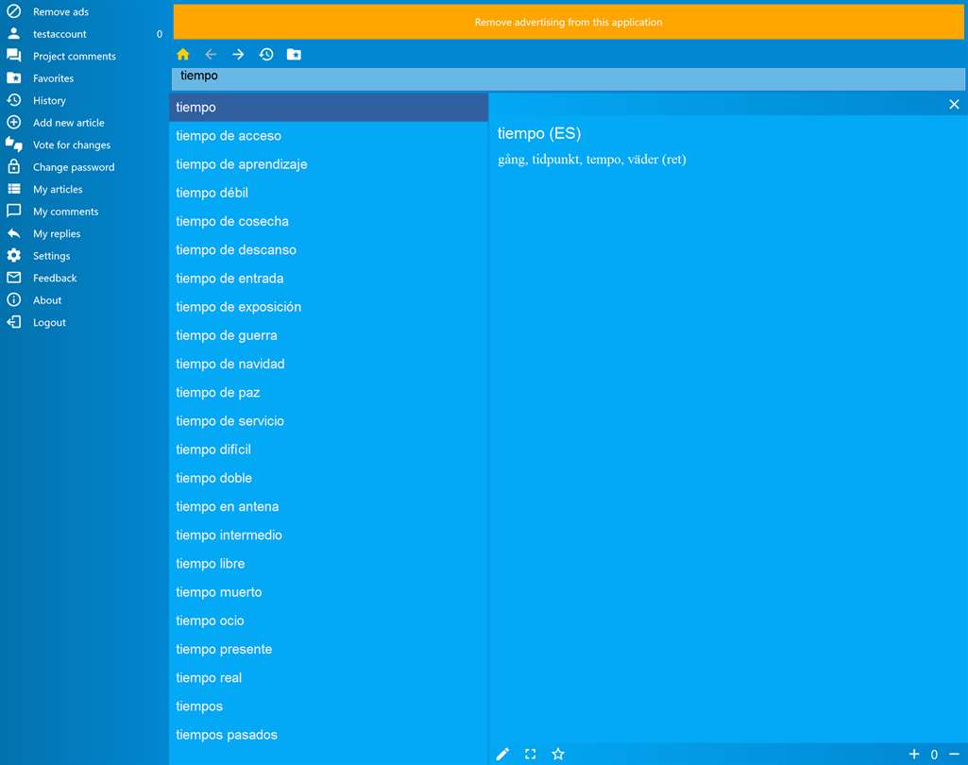Click the Remove ads prohibition icon
The image size is (968, 765).
[x=13, y=11]
